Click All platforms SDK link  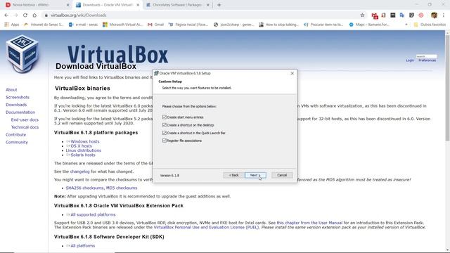[83, 246]
